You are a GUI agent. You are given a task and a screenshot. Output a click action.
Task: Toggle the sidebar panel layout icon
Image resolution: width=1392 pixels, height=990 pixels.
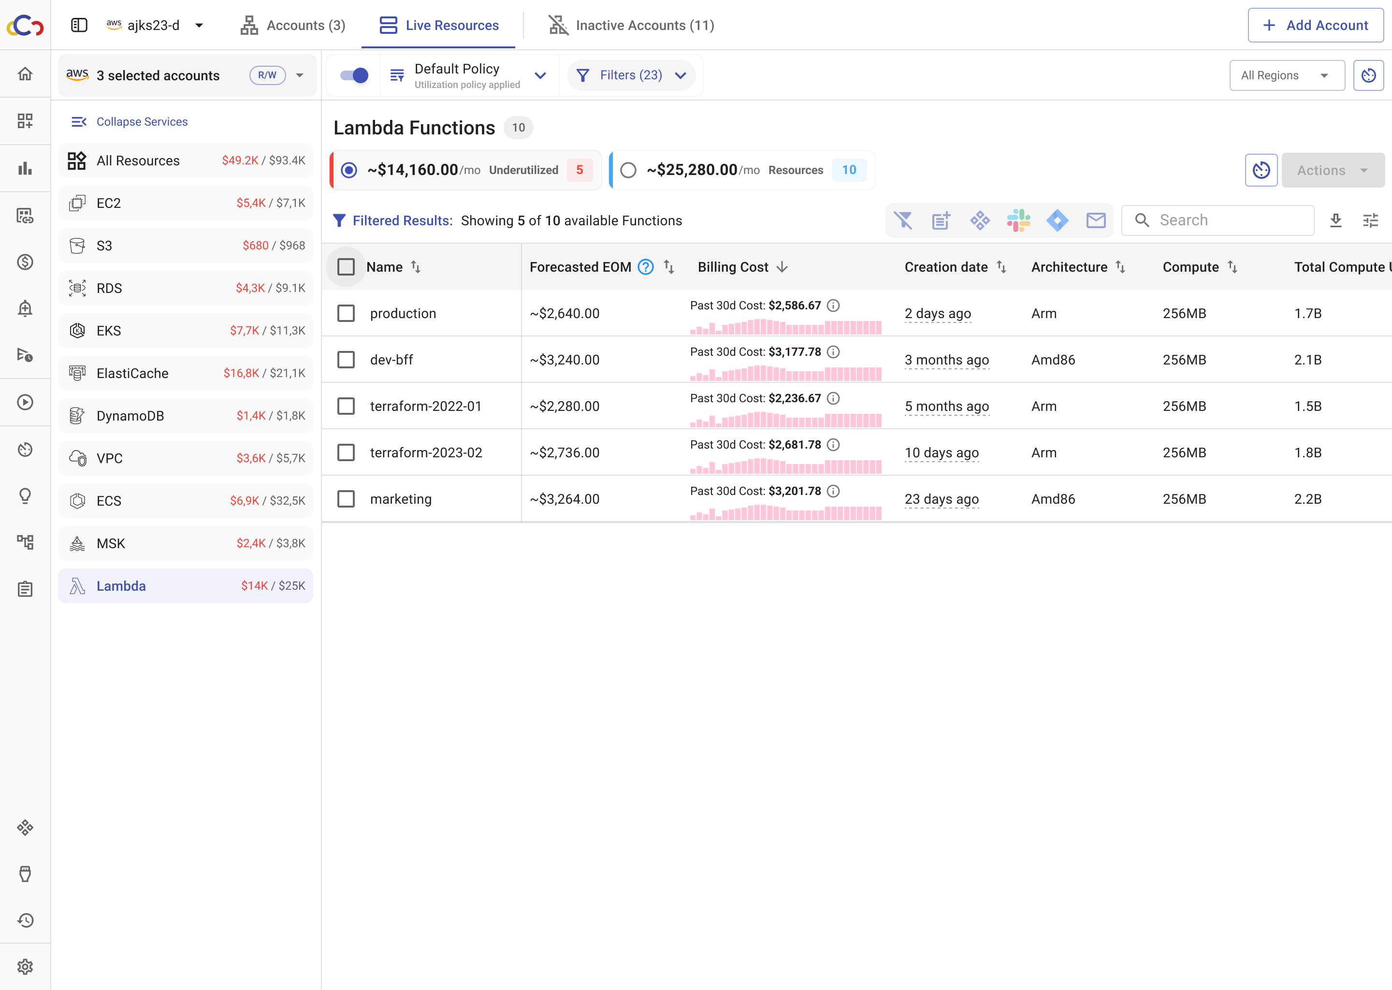(79, 25)
